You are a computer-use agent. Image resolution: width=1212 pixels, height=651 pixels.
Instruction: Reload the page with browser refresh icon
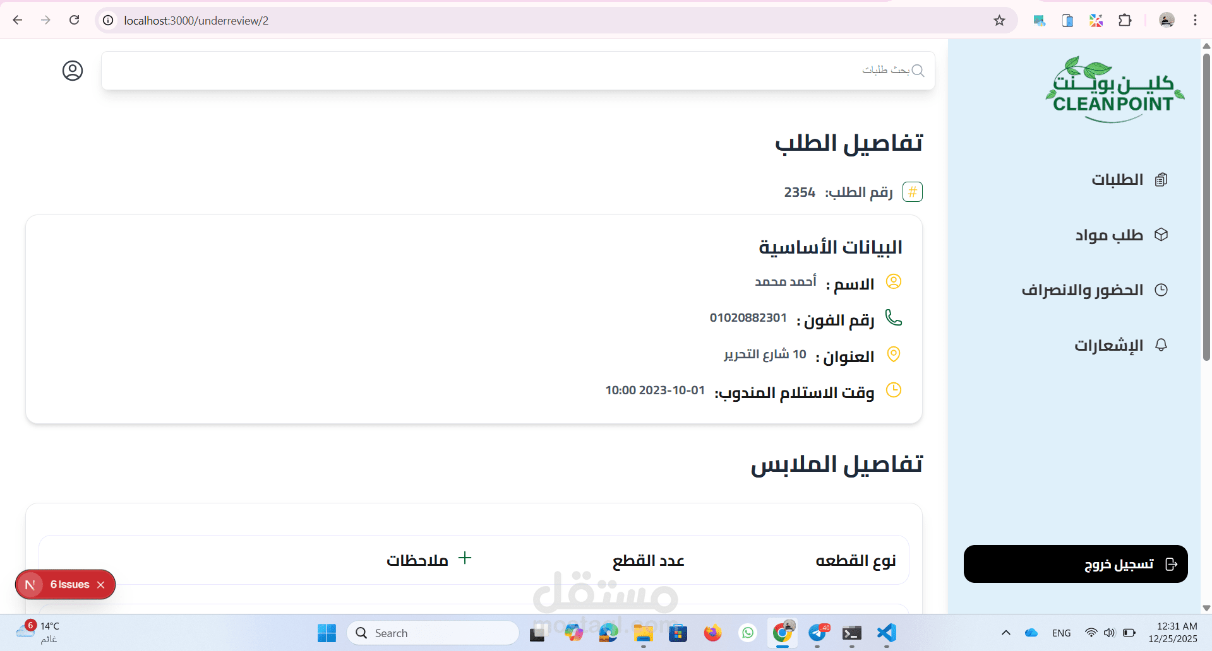pyautogui.click(x=74, y=20)
